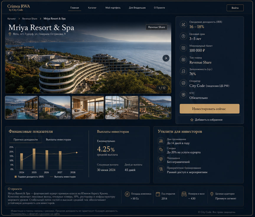The width and height of the screenshot is (255, 217).
Task: Click the Дни проживания icon
Action: (x=161, y=141)
